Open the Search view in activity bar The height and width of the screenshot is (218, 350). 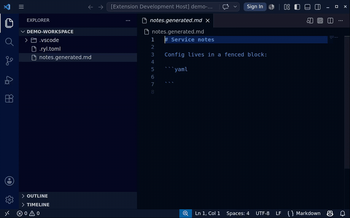point(9,42)
